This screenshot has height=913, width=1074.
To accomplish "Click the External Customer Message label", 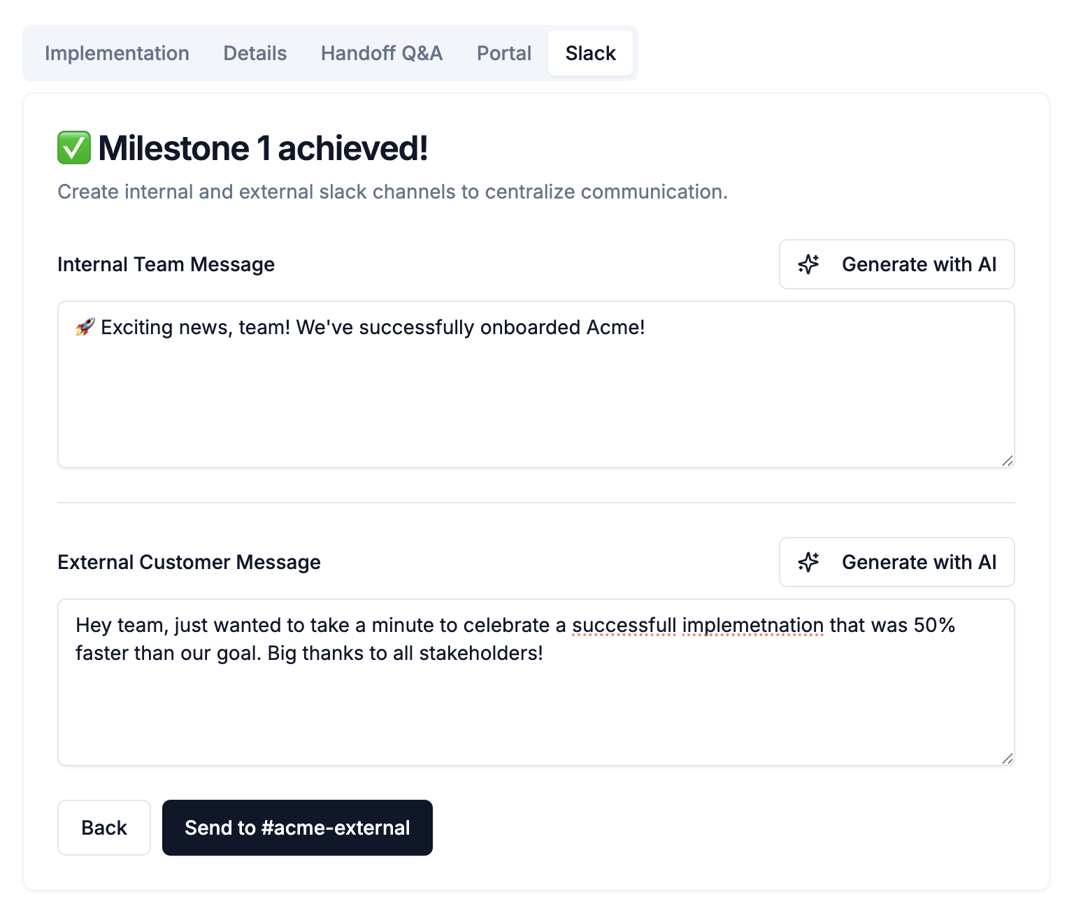I will (x=189, y=562).
